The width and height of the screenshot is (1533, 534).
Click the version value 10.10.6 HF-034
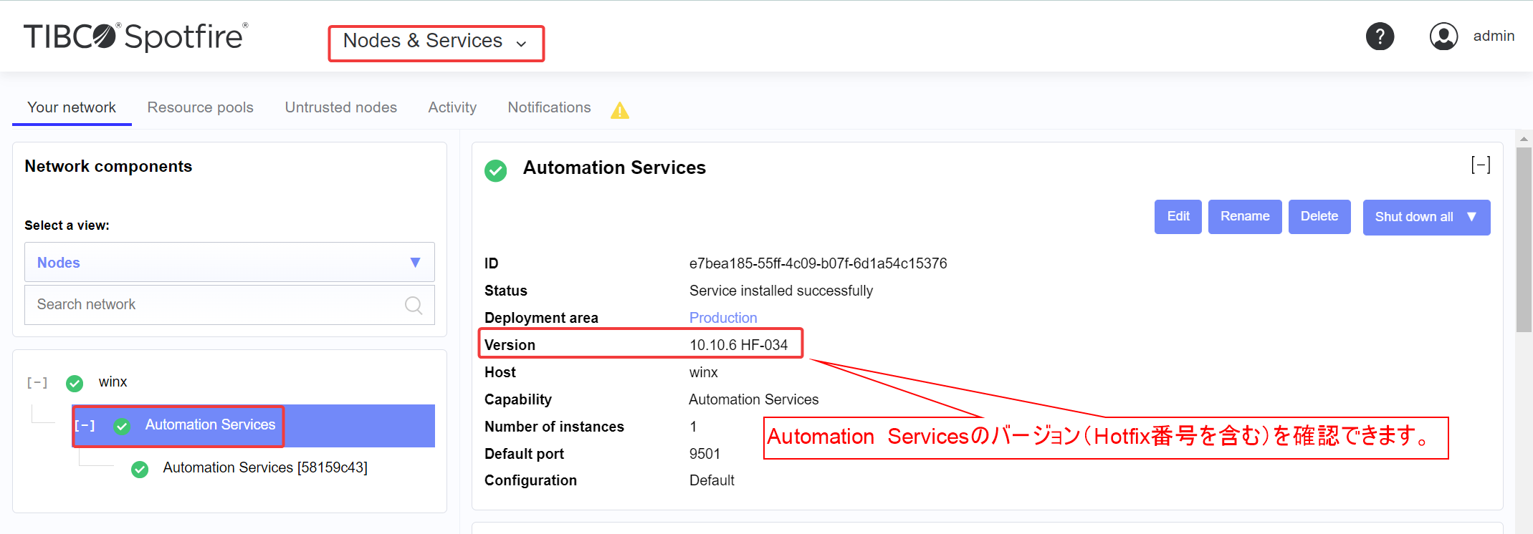coord(738,345)
